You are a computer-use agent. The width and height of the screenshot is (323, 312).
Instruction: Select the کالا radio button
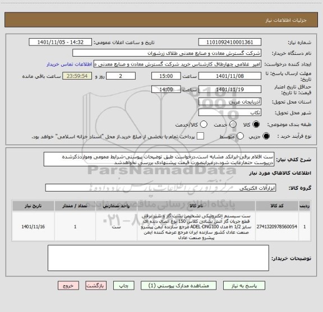[256, 124]
